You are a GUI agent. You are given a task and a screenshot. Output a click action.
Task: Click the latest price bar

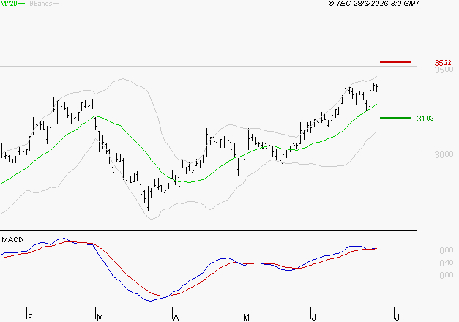point(377,88)
